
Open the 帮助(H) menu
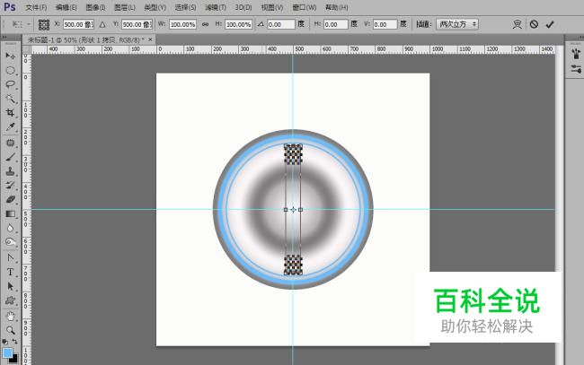pyautogui.click(x=336, y=7)
